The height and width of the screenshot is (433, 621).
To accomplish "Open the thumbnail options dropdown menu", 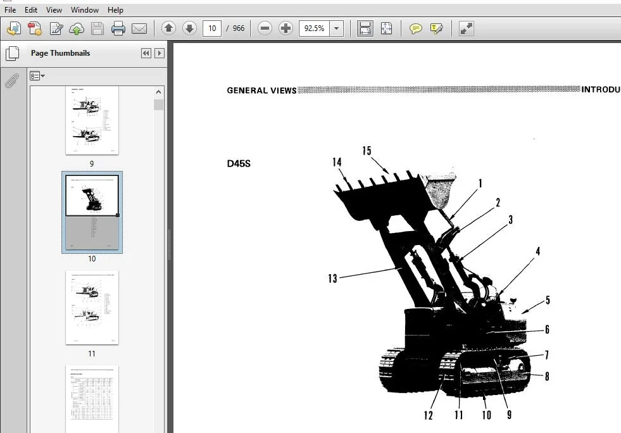I will [37, 76].
